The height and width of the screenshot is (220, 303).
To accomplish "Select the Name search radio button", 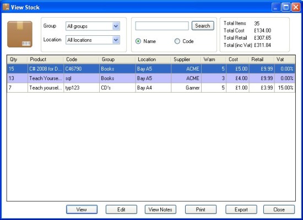I will (x=138, y=41).
